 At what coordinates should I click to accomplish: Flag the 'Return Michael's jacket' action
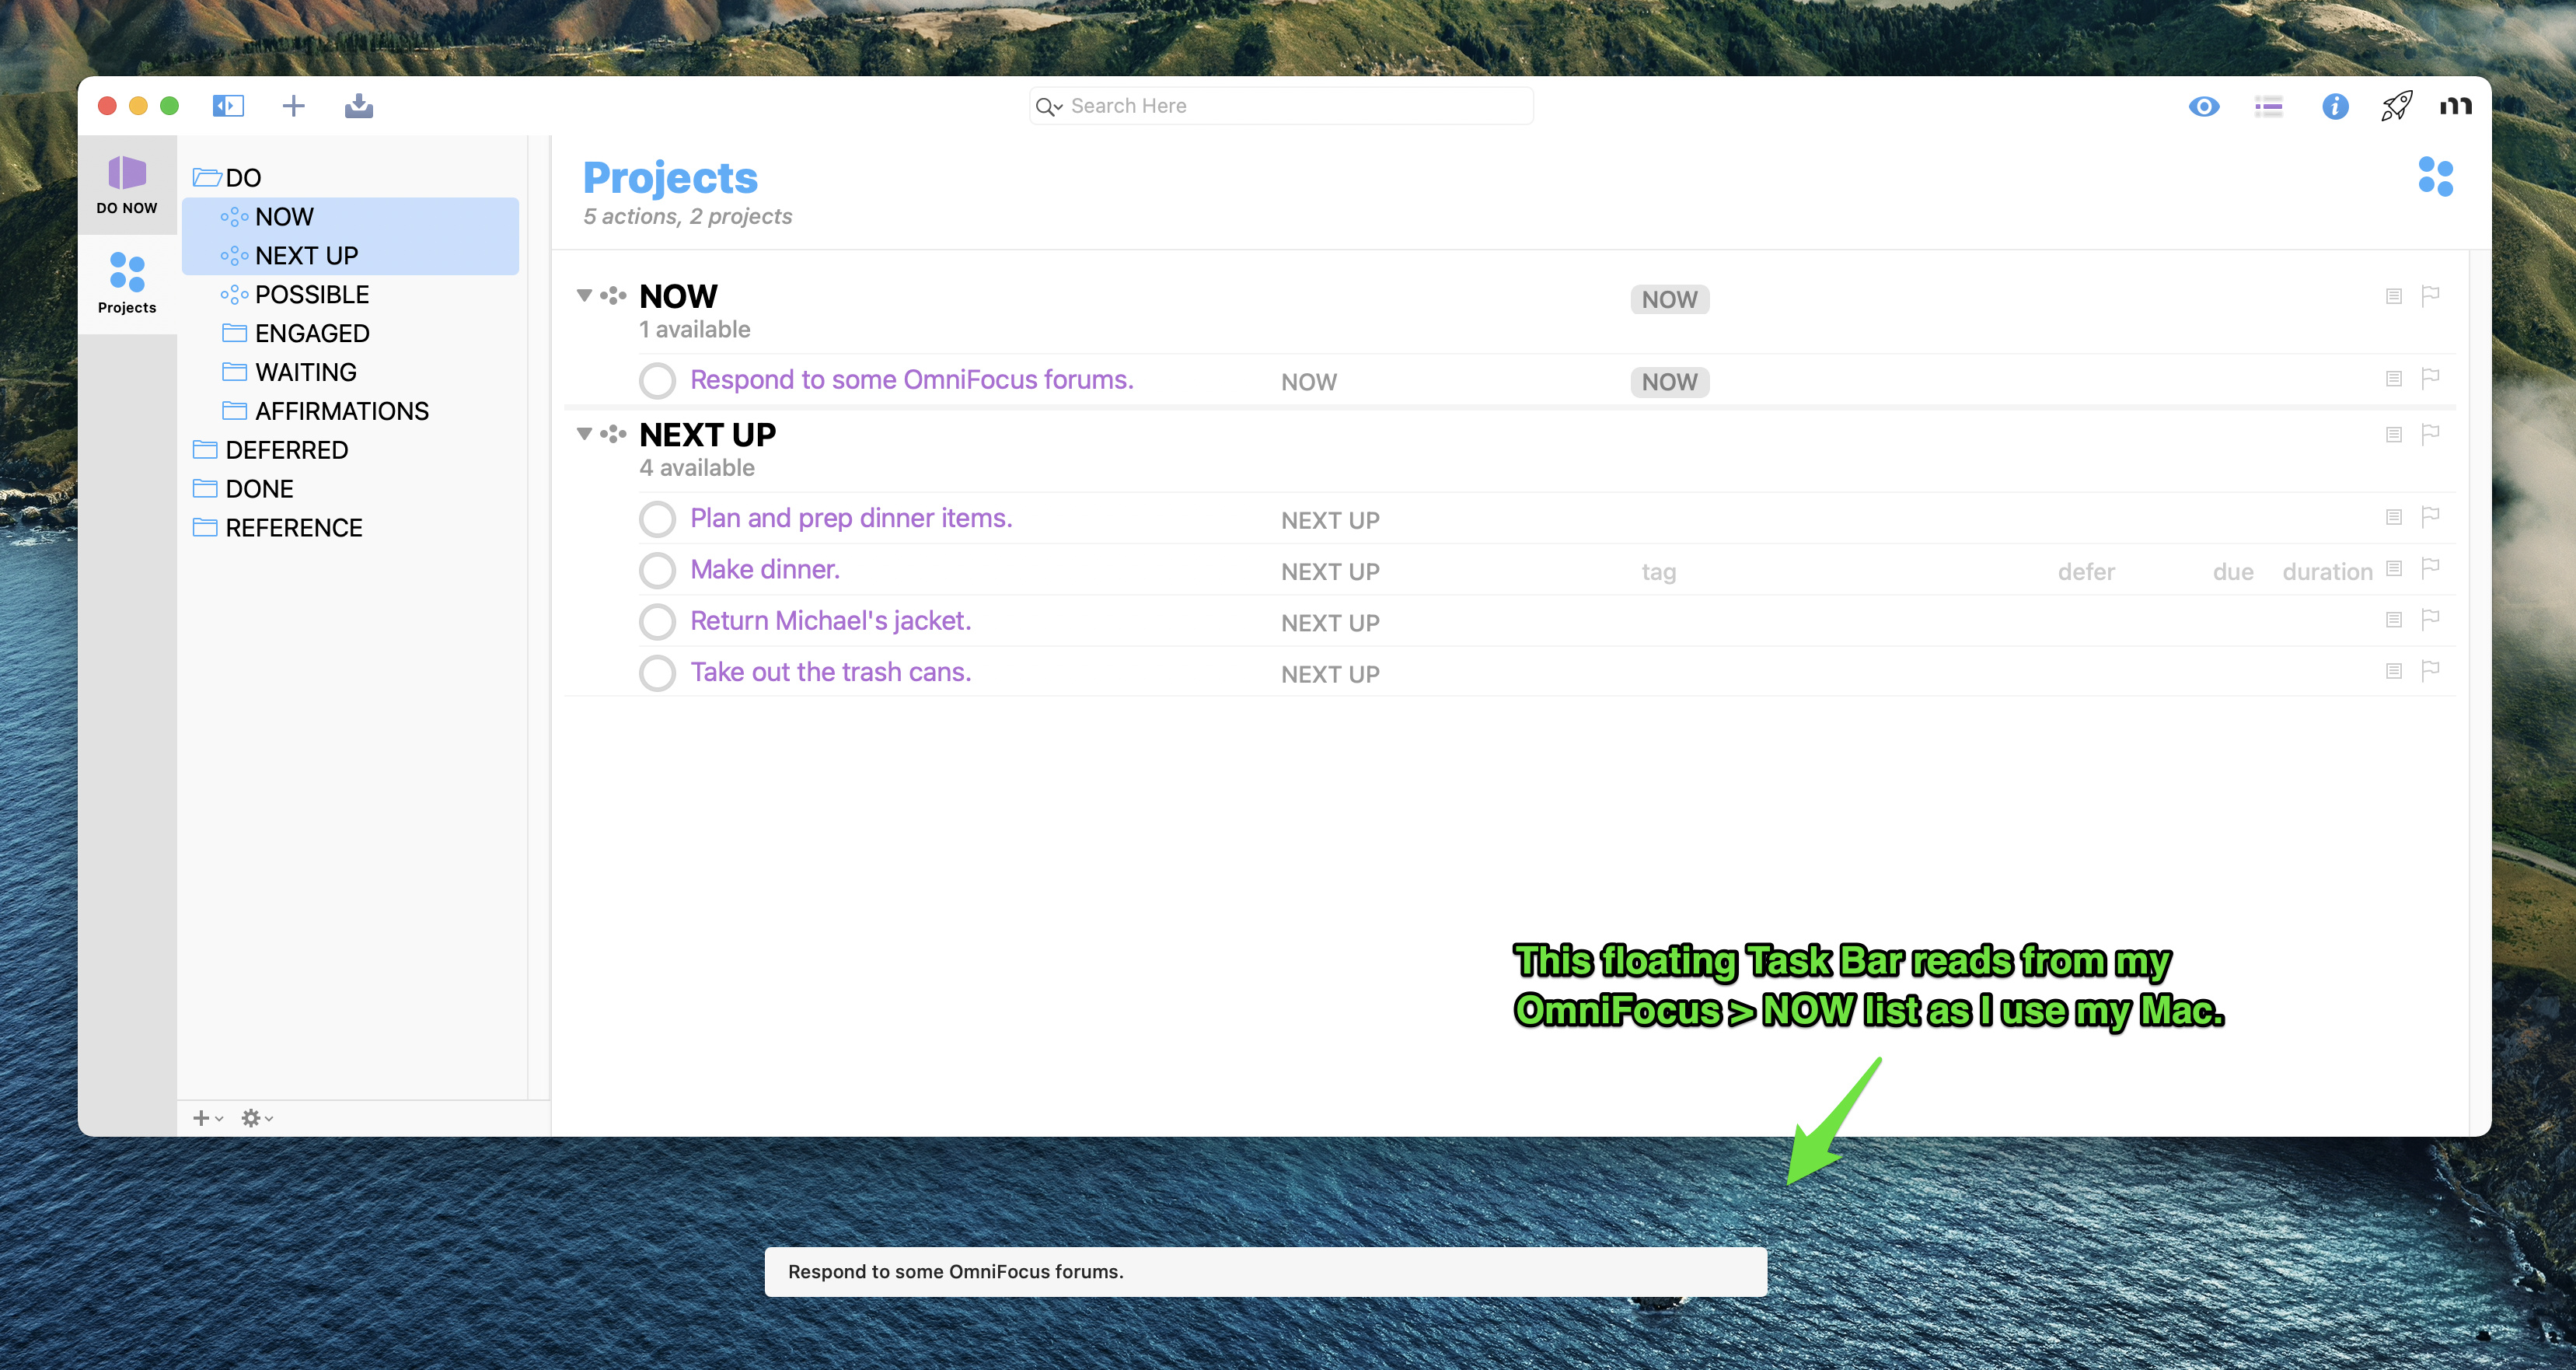2431,620
